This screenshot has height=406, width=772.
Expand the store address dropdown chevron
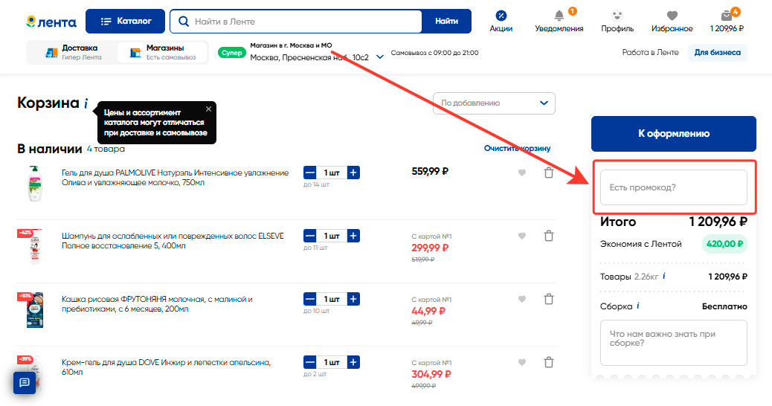[x=379, y=57]
